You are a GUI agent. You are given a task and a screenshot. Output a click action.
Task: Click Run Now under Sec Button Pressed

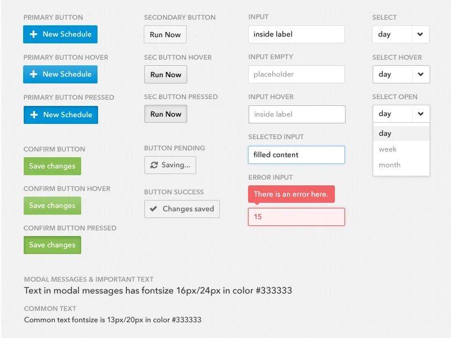166,114
